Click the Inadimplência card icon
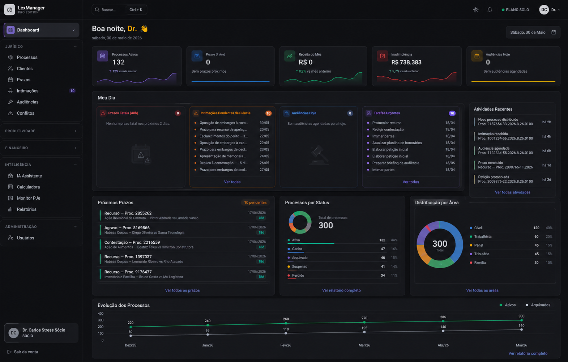This screenshot has width=568, height=362. click(x=383, y=56)
